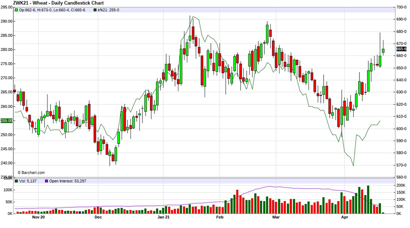410x228 pixels.
Task: Click the kfk21: 255-0 legend text
Action: [x=109, y=10]
